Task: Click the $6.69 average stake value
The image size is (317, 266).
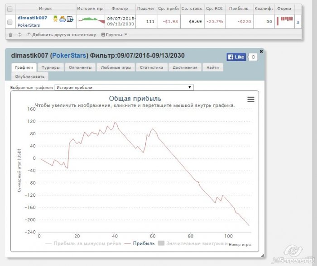Action: coord(195,22)
